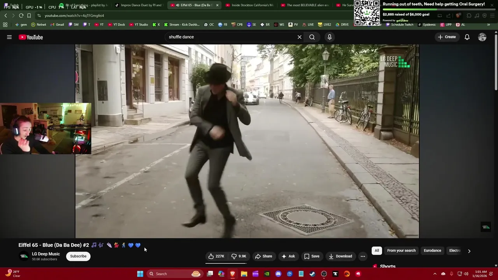Open YT Studio bookmark
Screen dimensions: 498x280
[x=138, y=24]
